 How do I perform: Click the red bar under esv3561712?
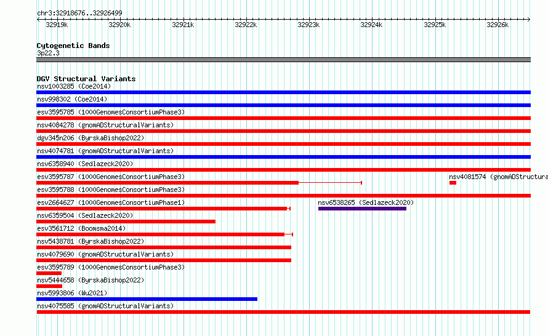click(161, 234)
